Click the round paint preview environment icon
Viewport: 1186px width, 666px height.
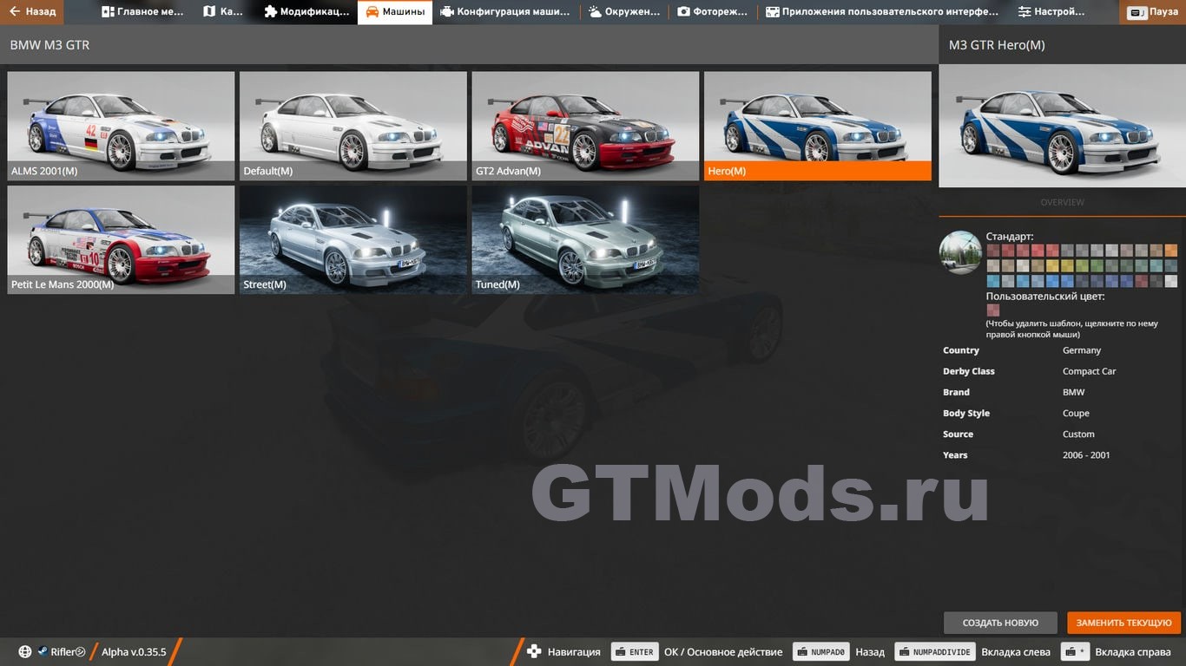click(x=960, y=252)
